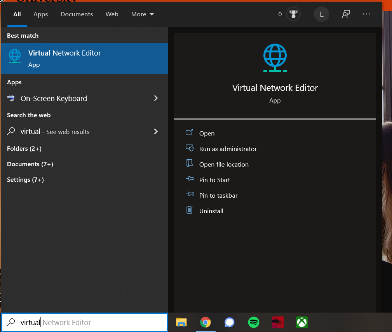Expand the On-Screen Keyboard chevron arrow
Viewport: 392px width, 332px height.
coord(156,98)
